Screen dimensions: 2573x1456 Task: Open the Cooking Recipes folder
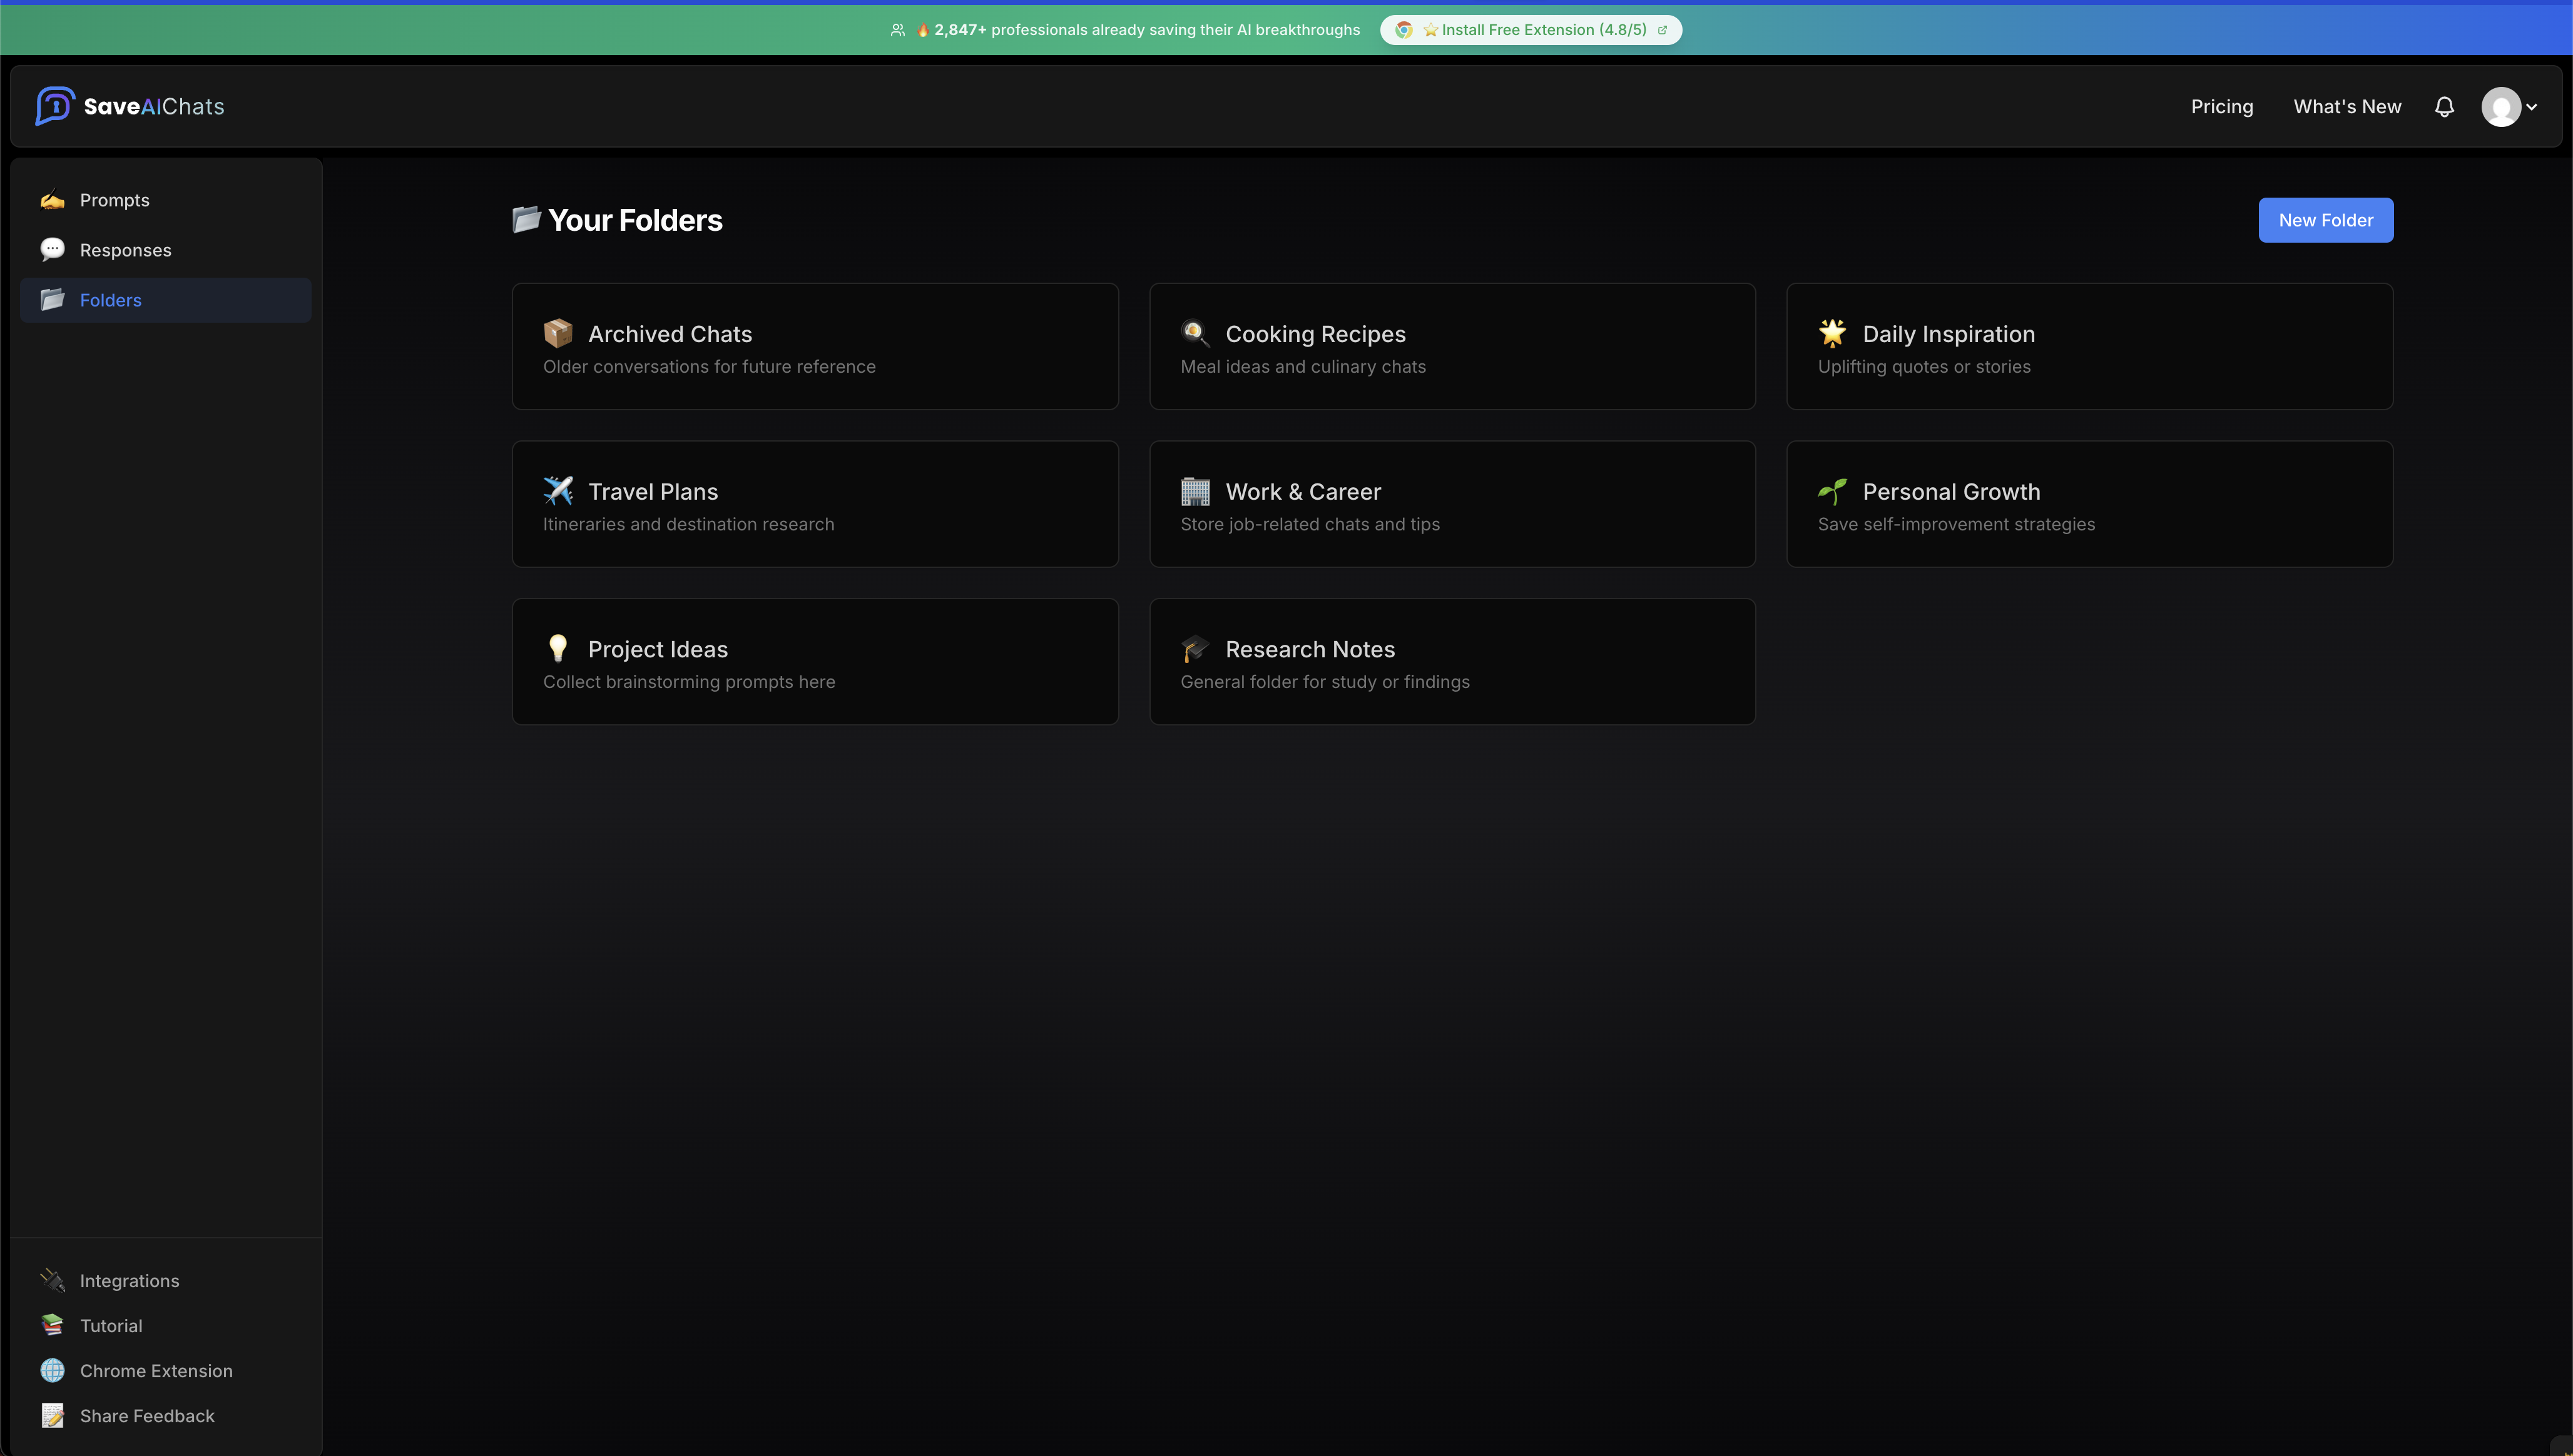1452,346
